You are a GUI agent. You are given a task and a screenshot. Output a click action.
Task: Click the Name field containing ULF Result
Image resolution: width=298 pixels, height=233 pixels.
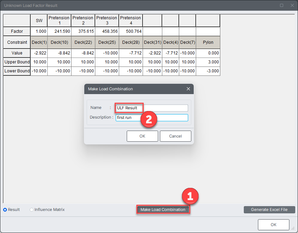click(x=152, y=108)
